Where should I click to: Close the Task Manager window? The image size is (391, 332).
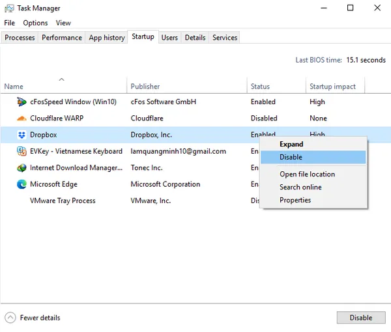point(377,8)
